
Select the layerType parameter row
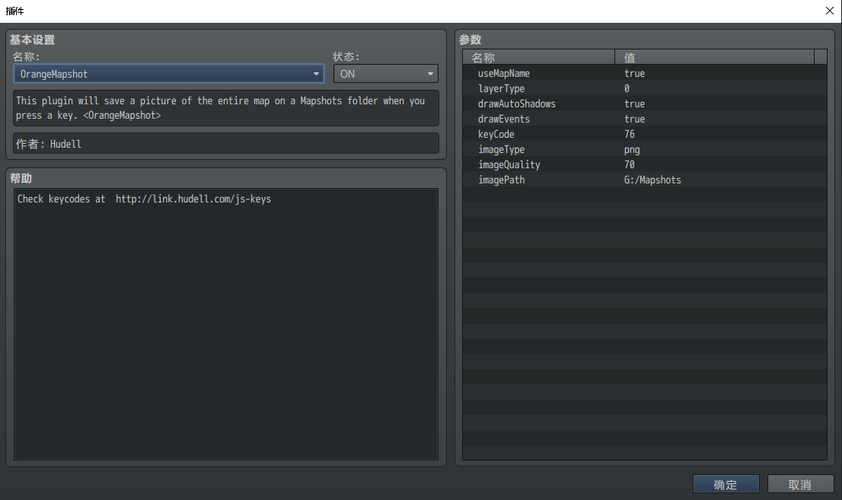644,88
